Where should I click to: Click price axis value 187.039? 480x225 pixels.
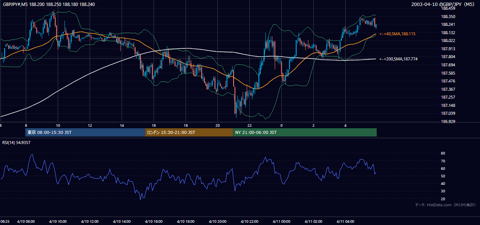[448, 113]
